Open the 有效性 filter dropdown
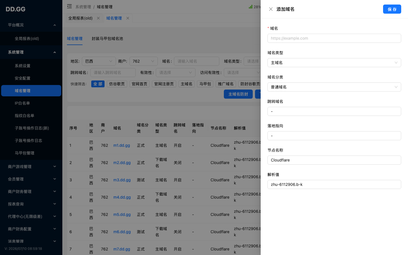This screenshot has height=255, width=408. [x=176, y=73]
